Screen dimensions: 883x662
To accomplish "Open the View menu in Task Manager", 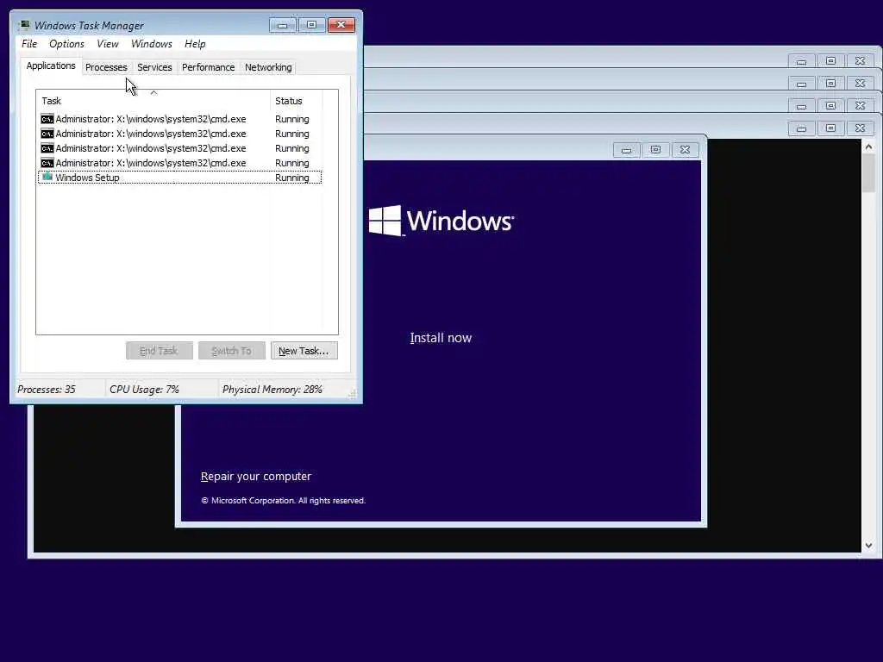I will pos(108,44).
